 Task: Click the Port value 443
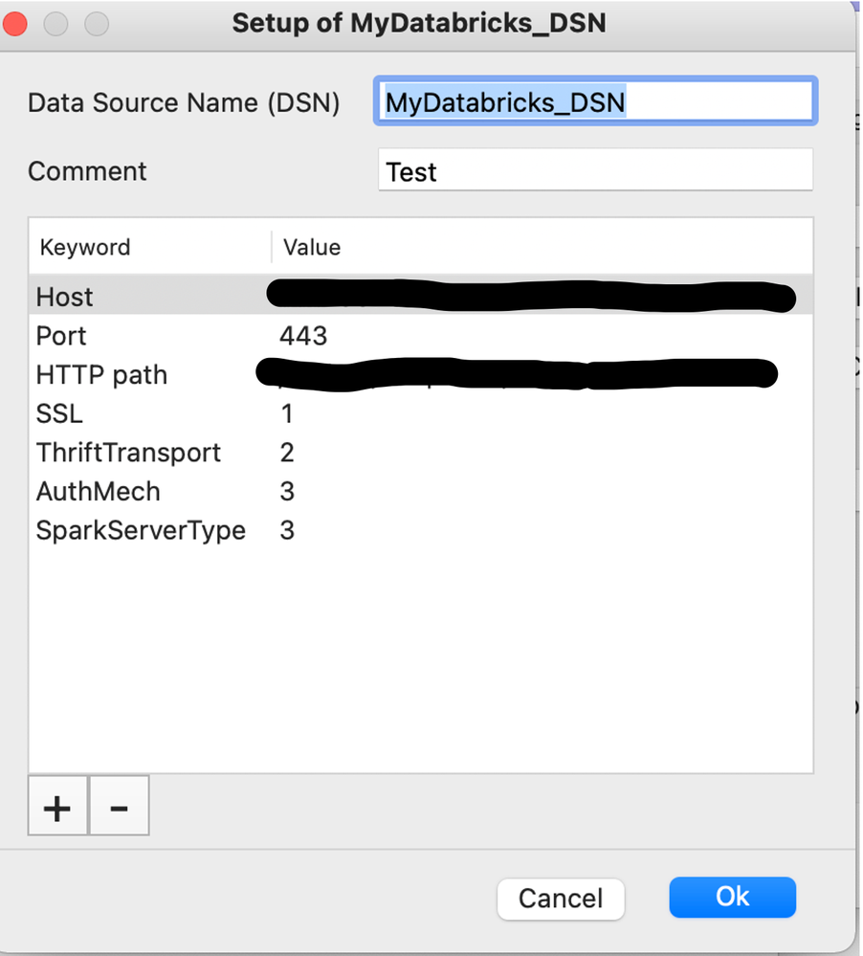point(303,336)
